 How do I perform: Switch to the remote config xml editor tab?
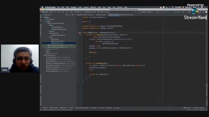pyautogui.click(x=86, y=15)
